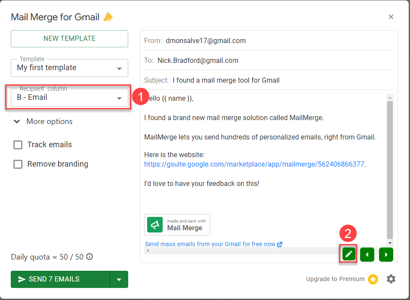Viewport: 410px width, 300px height.
Task: Click the scroll down arrow of preview
Action: pos(390,243)
